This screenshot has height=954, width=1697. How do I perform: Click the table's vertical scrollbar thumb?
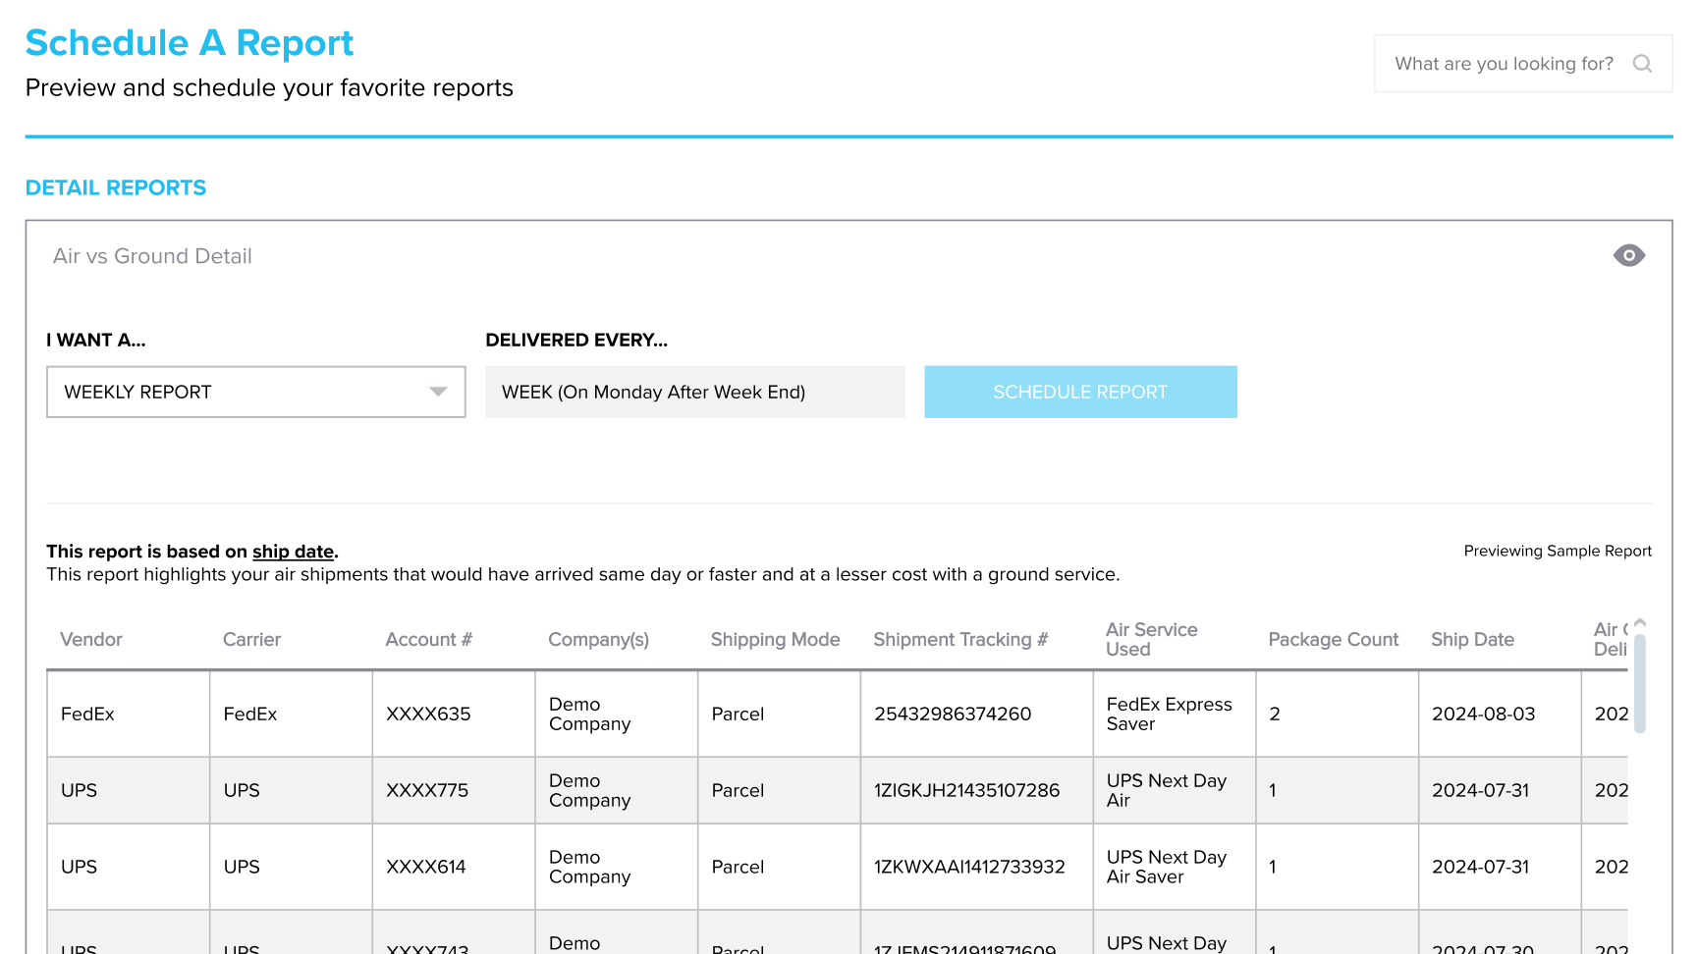(x=1640, y=683)
